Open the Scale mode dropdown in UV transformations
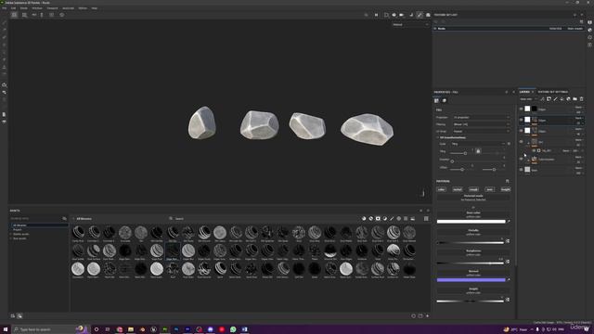The width and height of the screenshot is (594, 334). click(x=479, y=144)
